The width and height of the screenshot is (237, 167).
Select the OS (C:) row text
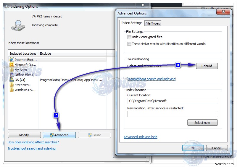pyautogui.click(x=20, y=80)
